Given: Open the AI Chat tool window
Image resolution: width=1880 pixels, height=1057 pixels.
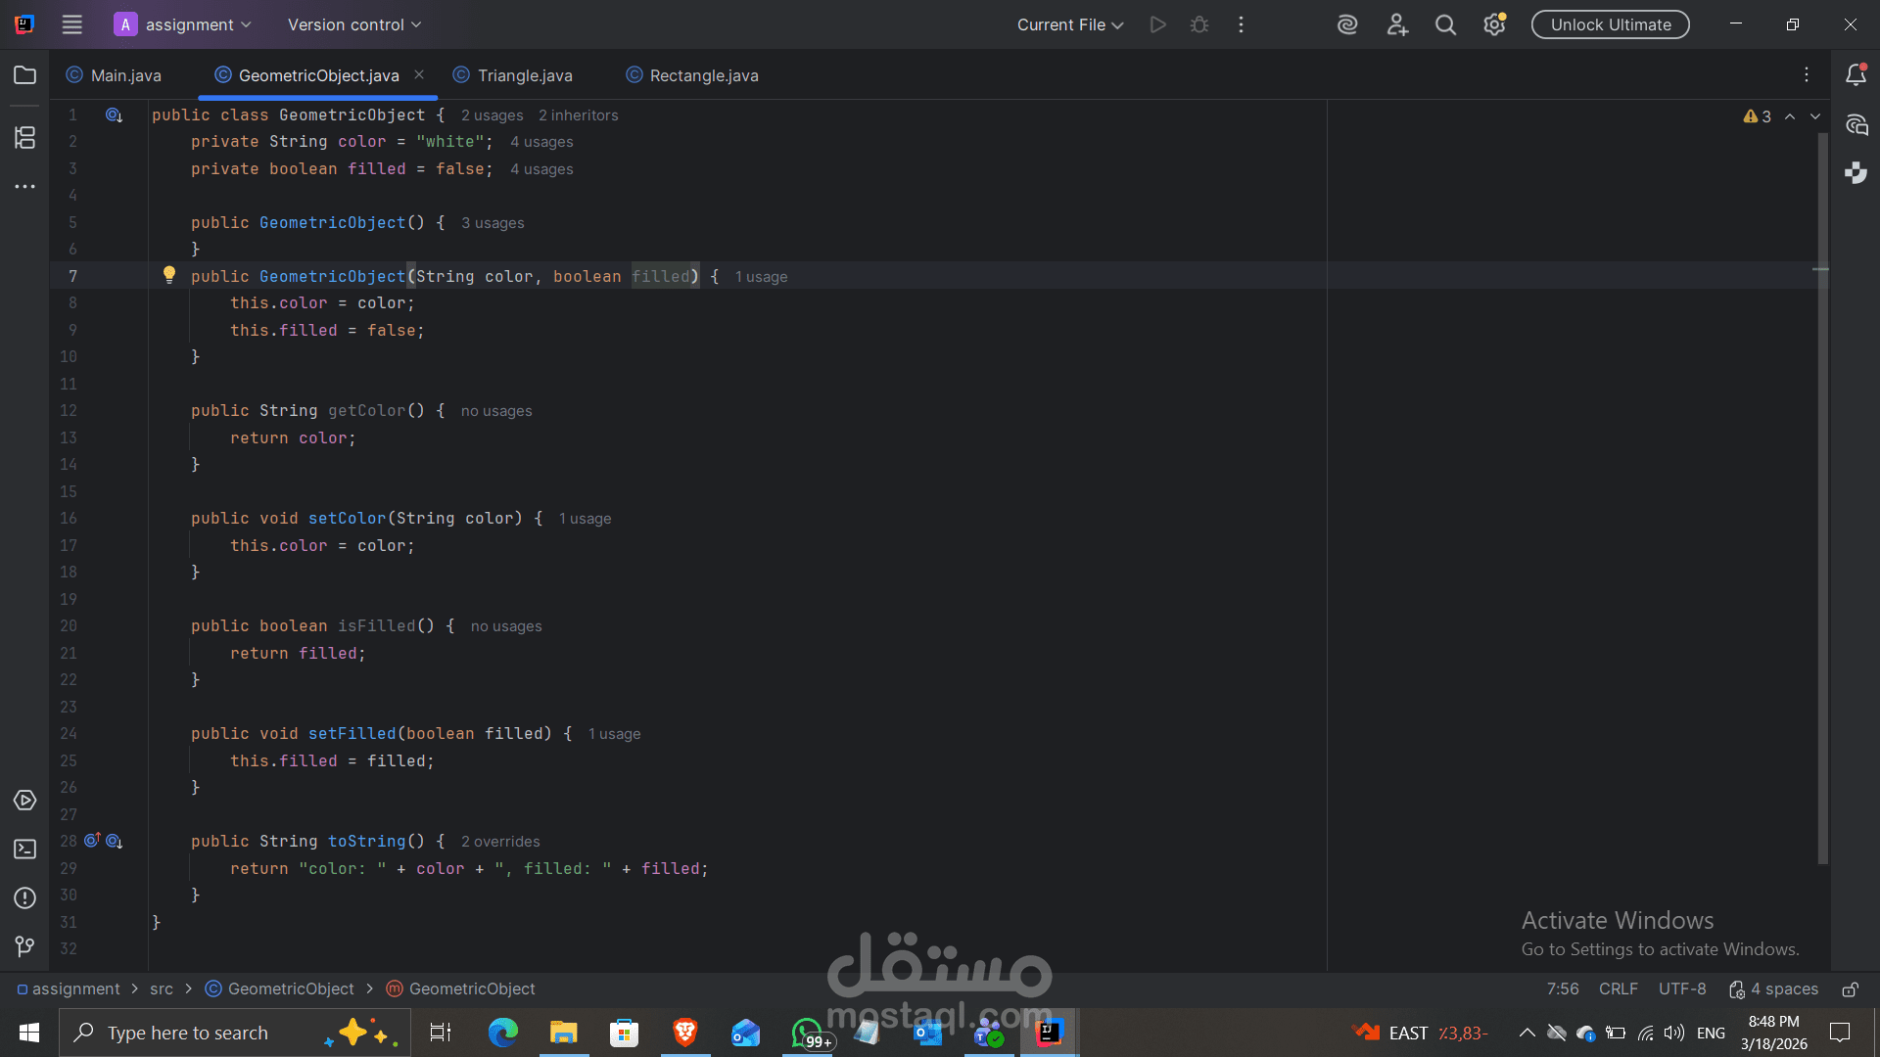Looking at the screenshot, I should (x=1856, y=124).
